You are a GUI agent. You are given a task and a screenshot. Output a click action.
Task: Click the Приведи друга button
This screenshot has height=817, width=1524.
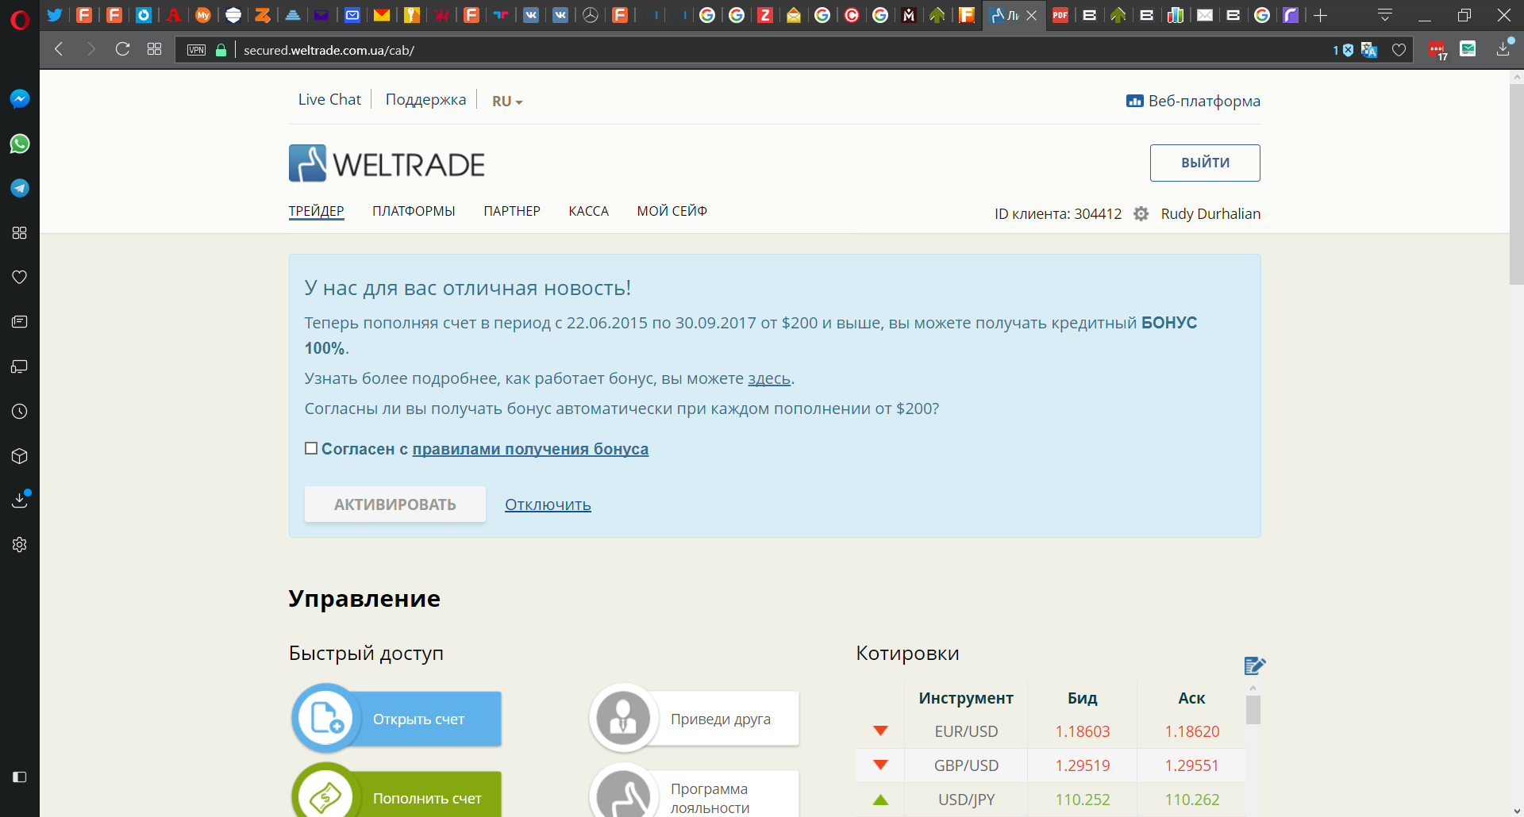[695, 719]
